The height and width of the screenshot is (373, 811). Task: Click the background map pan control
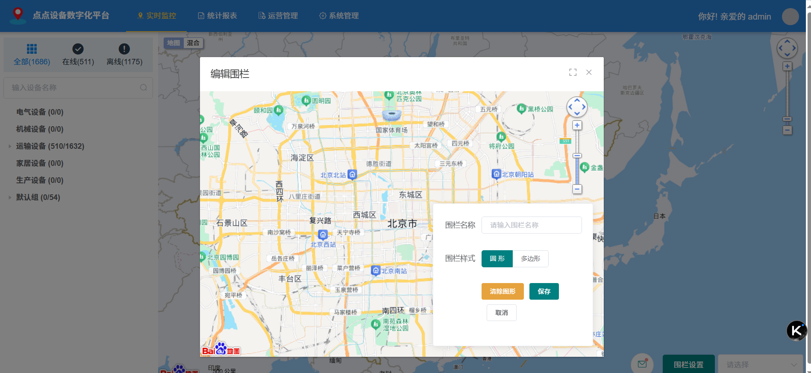coord(787,48)
